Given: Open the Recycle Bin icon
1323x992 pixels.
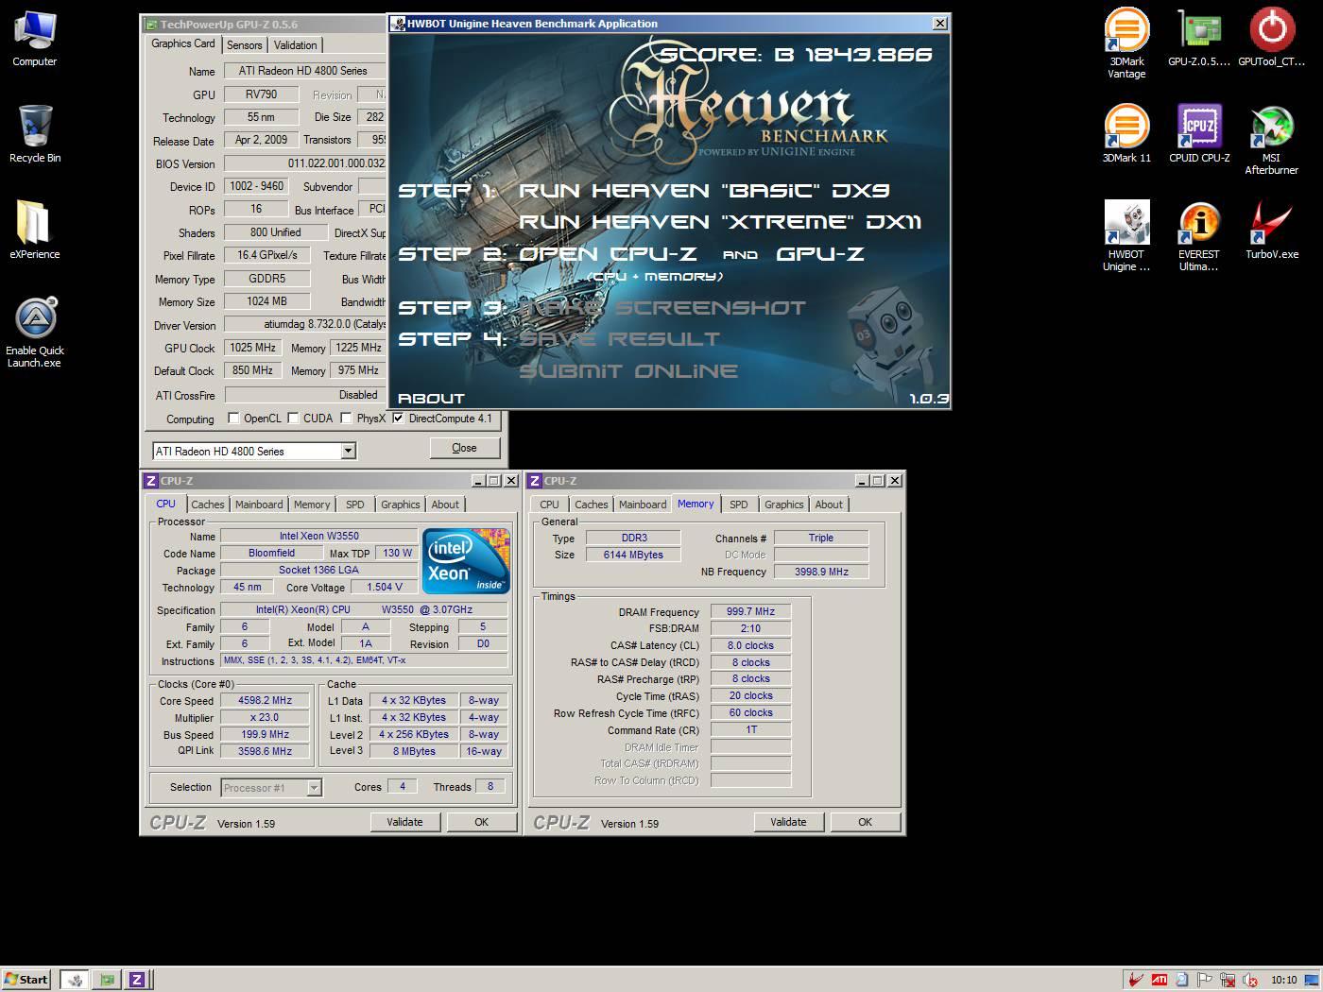Looking at the screenshot, I should 34,134.
